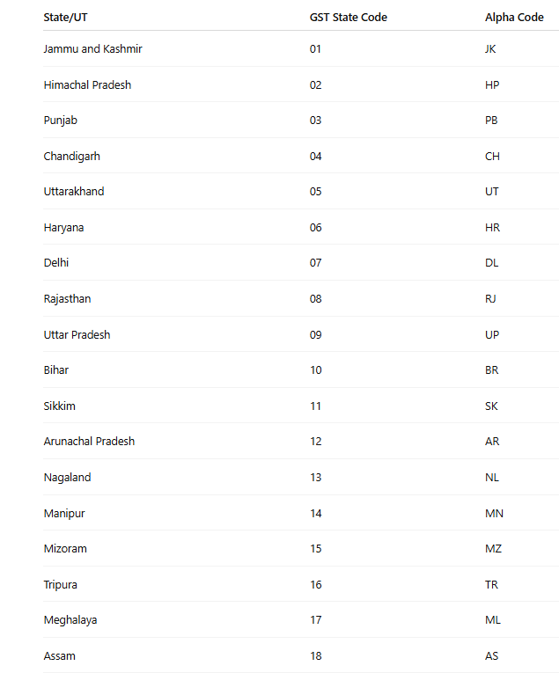Select Bihar's GST code 10

coord(315,370)
